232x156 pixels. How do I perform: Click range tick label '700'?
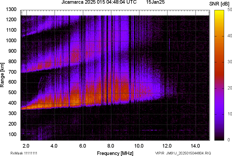pos(12,72)
